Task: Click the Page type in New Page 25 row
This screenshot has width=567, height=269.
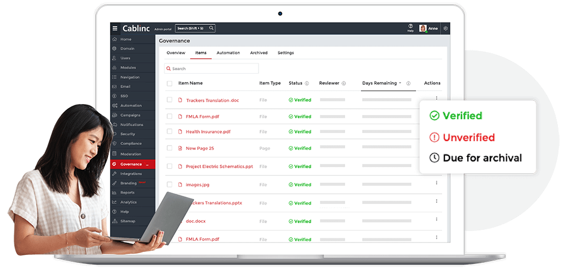Action: (265, 148)
